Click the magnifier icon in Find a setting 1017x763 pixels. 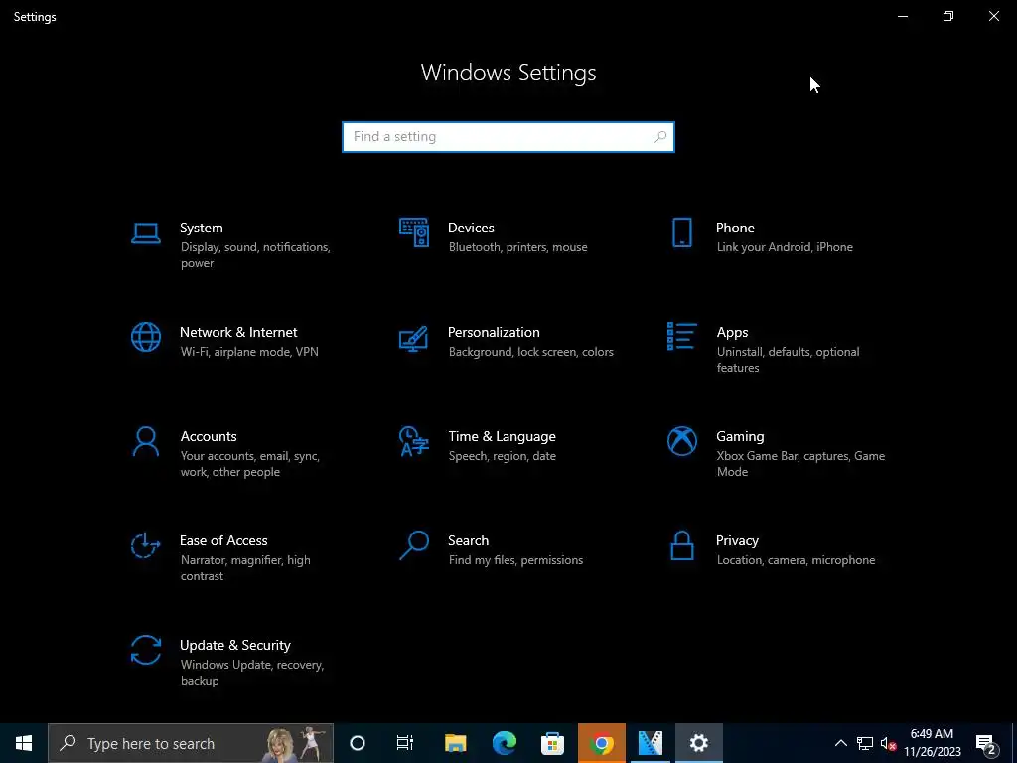pos(660,137)
